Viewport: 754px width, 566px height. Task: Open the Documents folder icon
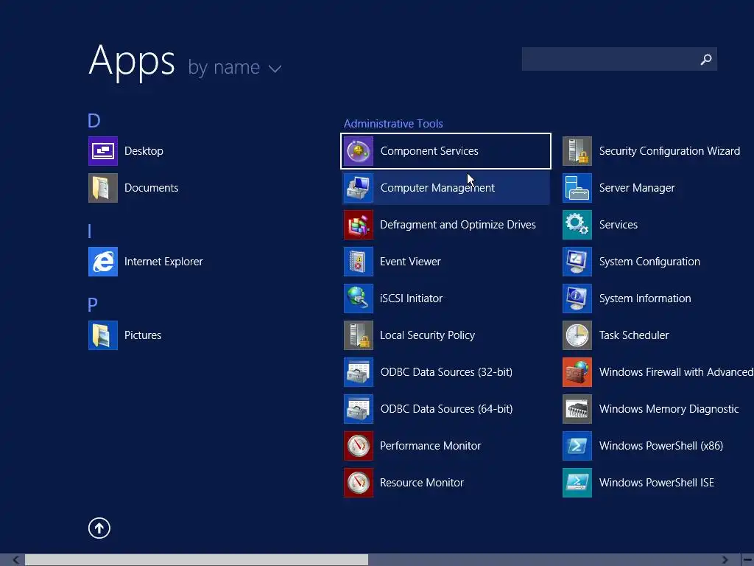click(103, 188)
